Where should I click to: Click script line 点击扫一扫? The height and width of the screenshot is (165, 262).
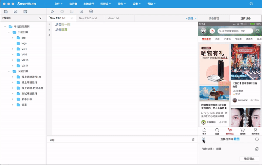pos(63,24)
